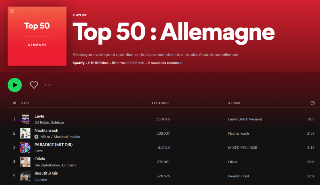The height and width of the screenshot is (185, 320).
Task: Like the playlist with the heart icon
Action: [34, 85]
